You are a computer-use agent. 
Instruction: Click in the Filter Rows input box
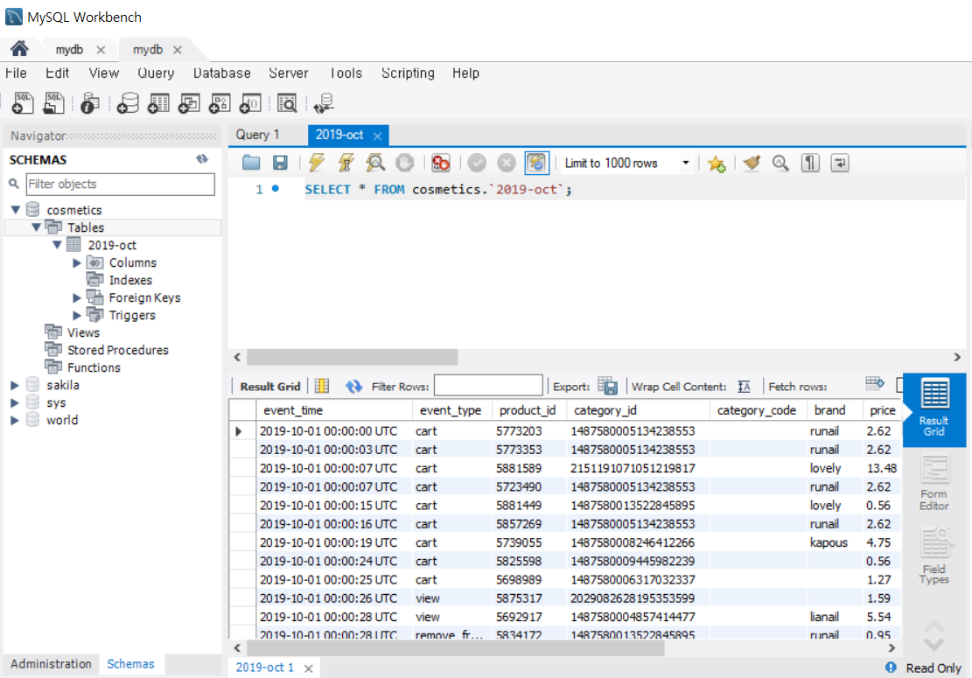pos(488,386)
